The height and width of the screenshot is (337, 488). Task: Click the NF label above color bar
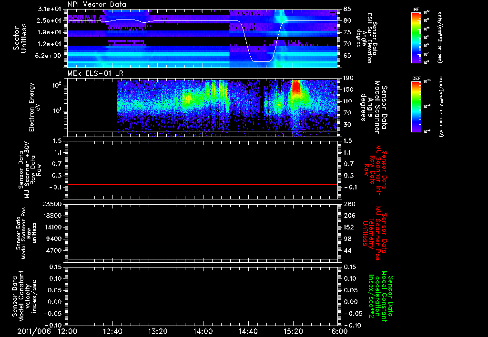click(x=416, y=10)
